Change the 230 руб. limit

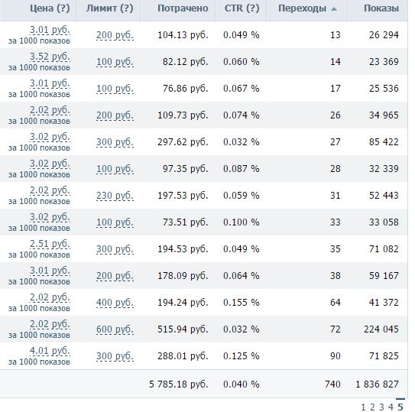click(x=115, y=196)
